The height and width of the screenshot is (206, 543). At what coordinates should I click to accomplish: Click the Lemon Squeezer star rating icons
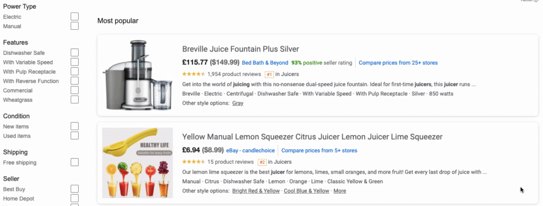point(194,162)
